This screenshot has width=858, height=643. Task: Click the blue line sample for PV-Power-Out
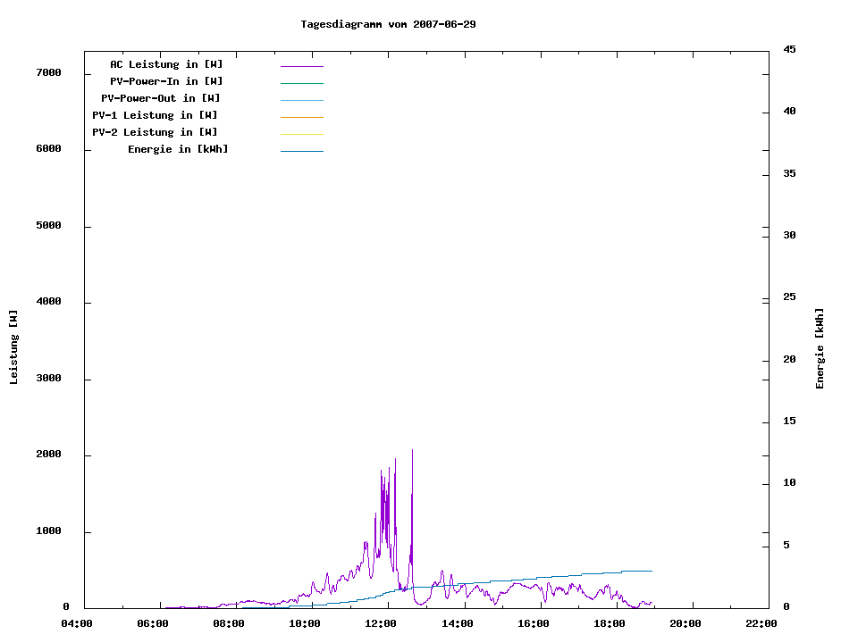(301, 100)
